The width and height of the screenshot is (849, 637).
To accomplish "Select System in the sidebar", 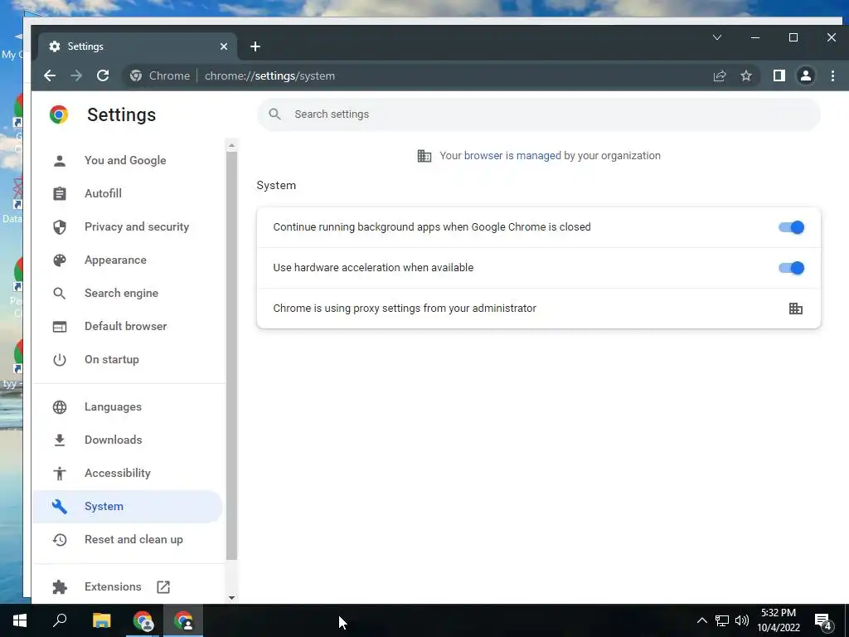I will click(x=127, y=507).
